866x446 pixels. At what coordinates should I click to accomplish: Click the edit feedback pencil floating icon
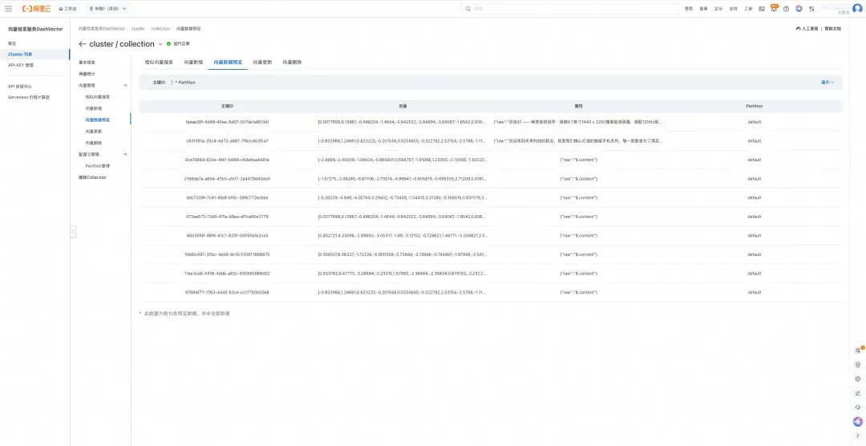(858, 393)
